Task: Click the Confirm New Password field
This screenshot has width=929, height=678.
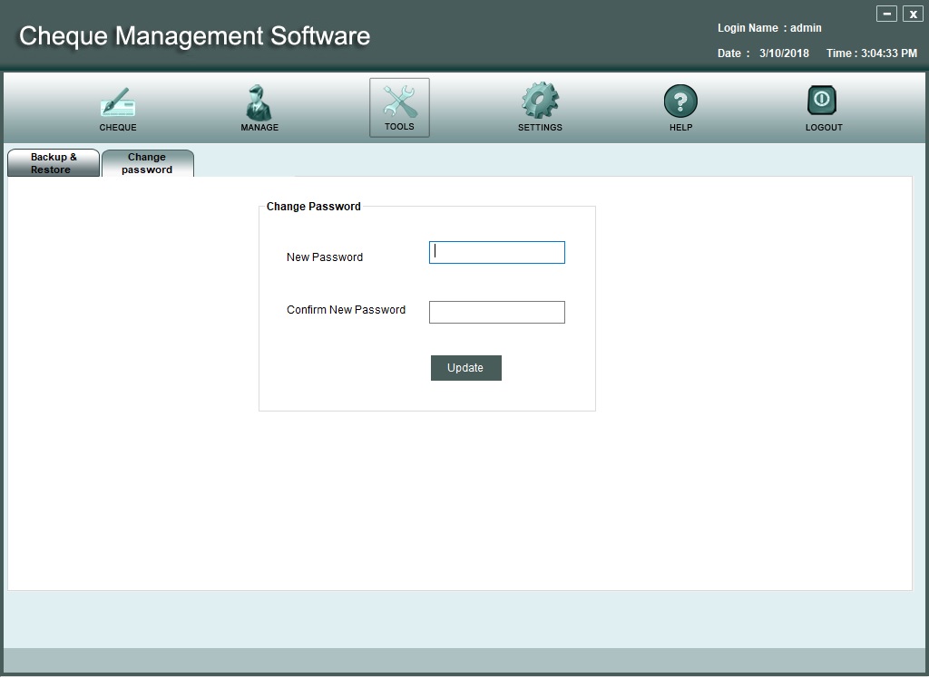Action: point(497,312)
